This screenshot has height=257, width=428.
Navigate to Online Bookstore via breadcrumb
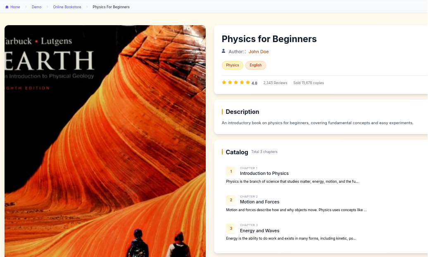(x=67, y=7)
